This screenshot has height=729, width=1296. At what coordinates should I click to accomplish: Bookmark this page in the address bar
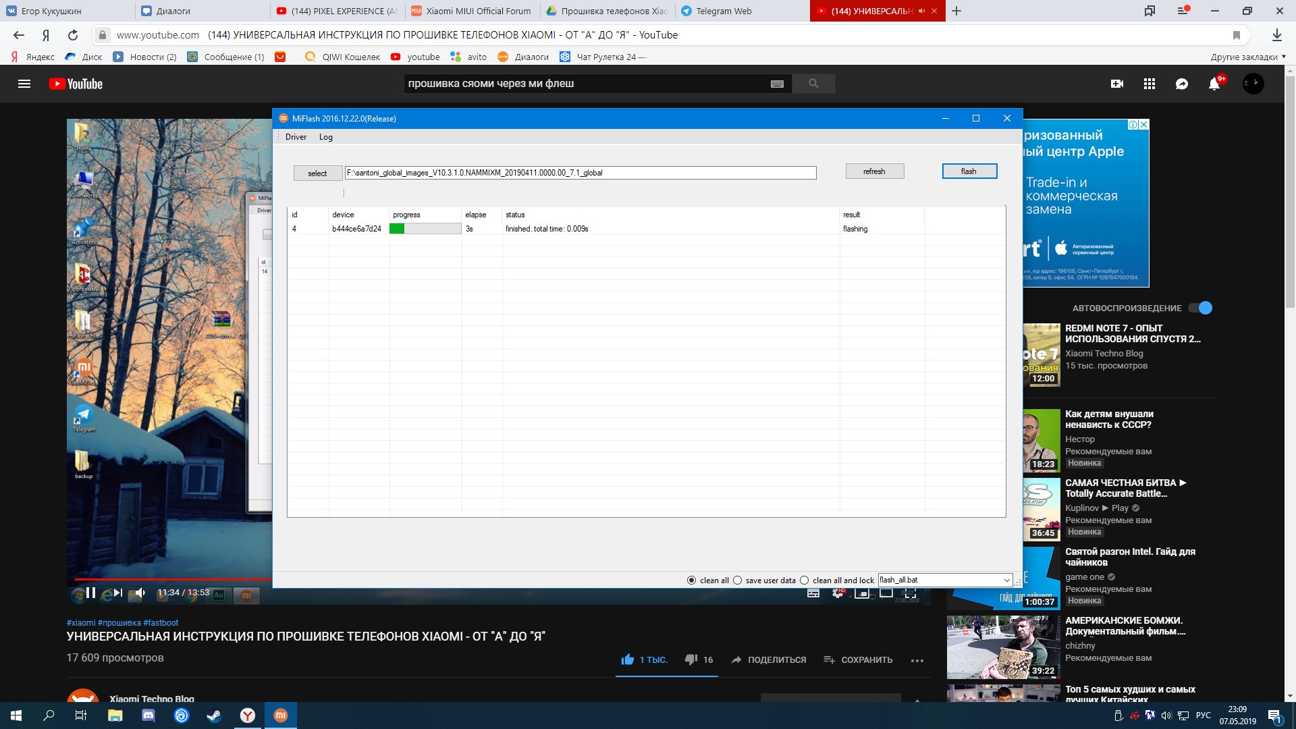[1237, 35]
